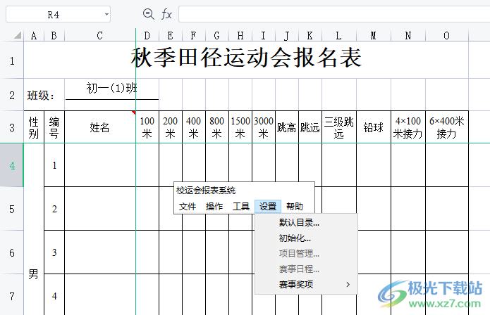Image resolution: width=490 pixels, height=315 pixels.
Task: Click the fx insert function icon
Action: 166,14
